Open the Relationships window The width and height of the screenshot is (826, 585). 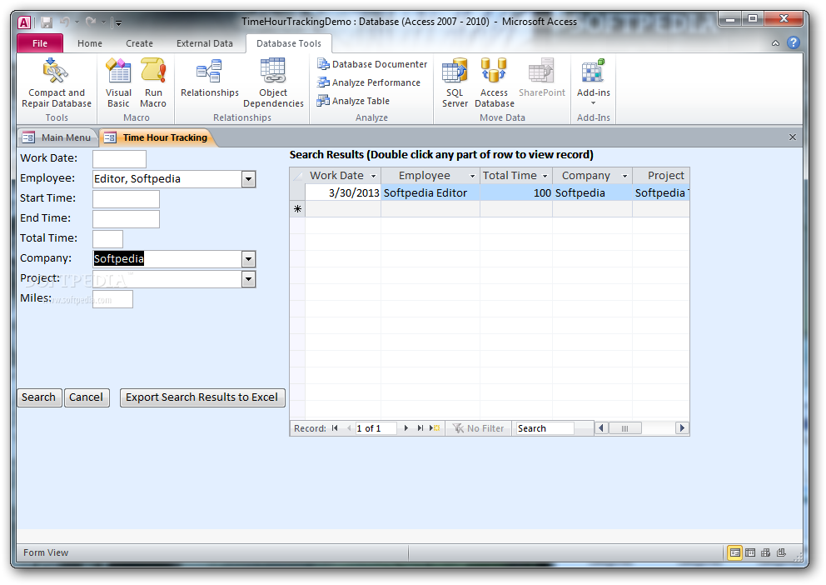tap(210, 78)
